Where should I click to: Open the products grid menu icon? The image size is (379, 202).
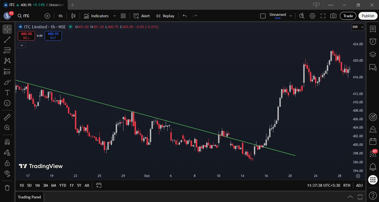[x=373, y=180]
